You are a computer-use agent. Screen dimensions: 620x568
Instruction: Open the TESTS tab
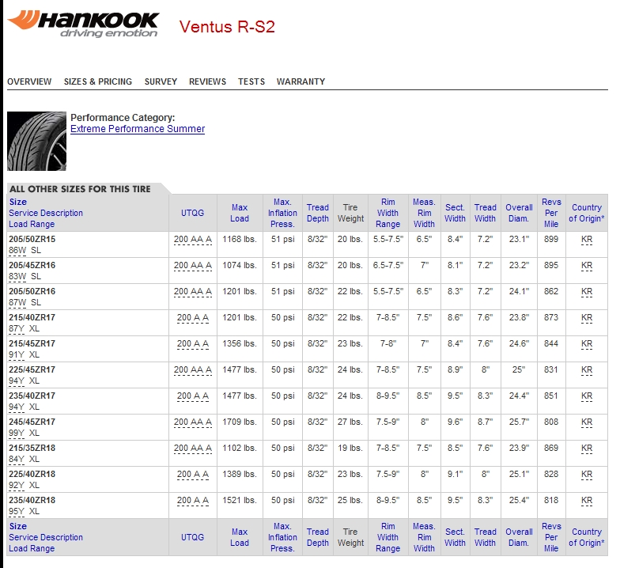(x=251, y=81)
